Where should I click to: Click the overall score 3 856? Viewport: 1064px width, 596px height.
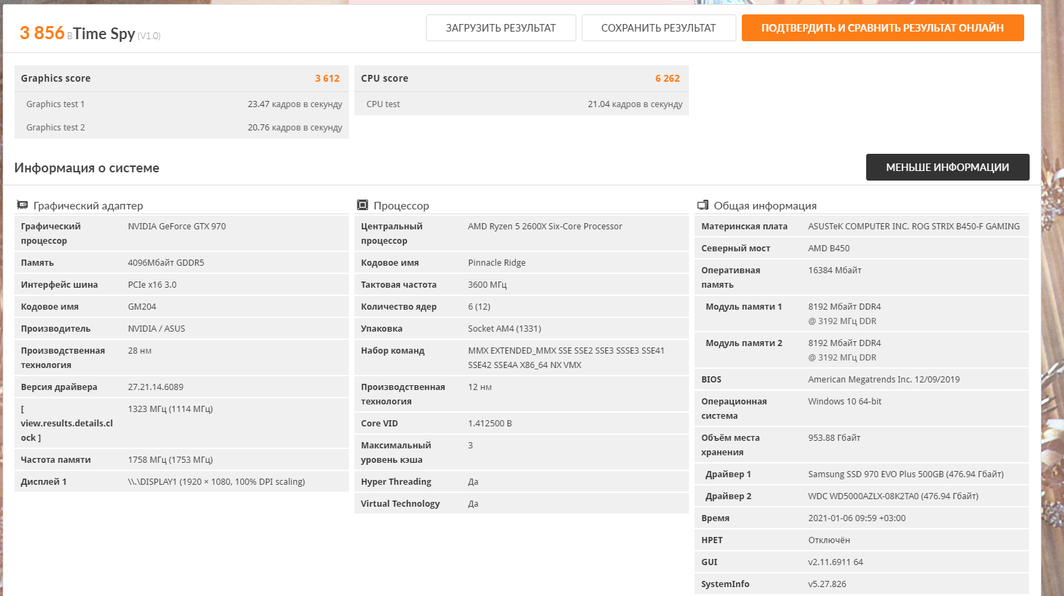[x=42, y=33]
